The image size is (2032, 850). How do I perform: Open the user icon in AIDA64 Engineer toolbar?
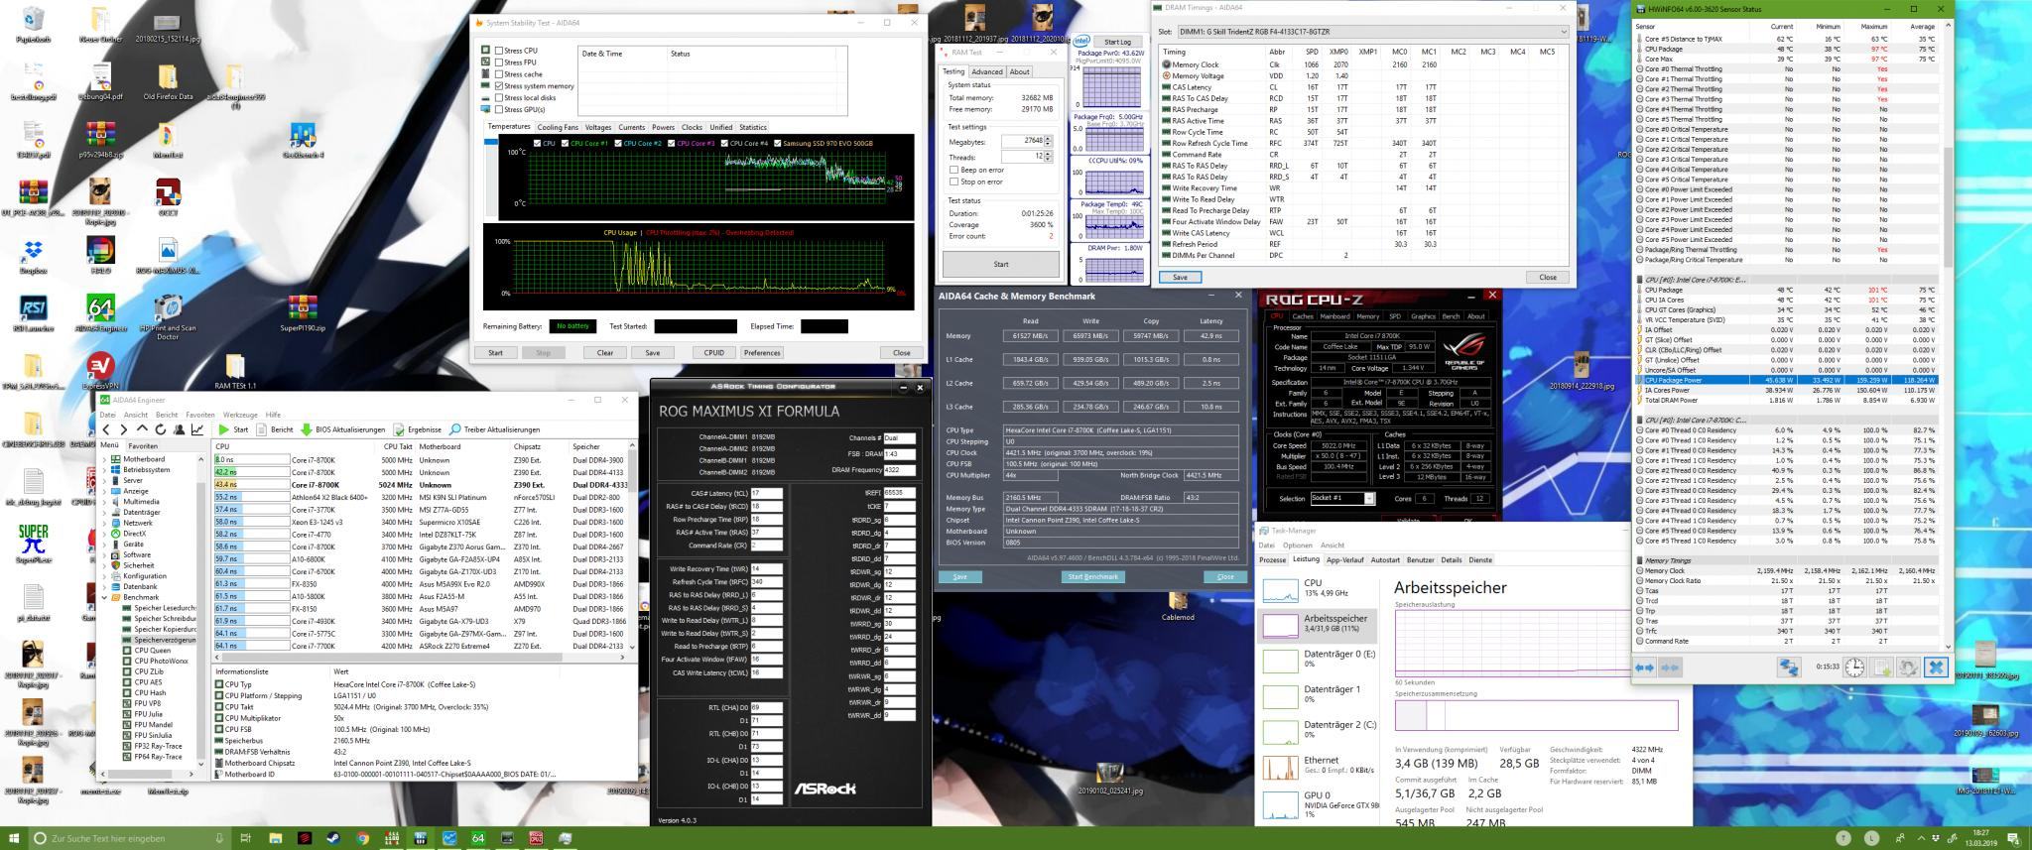pyautogui.click(x=179, y=429)
